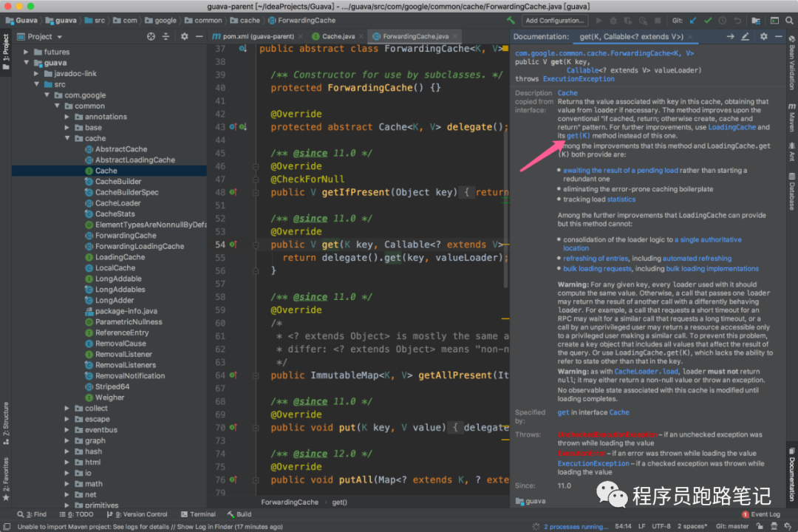798x532 pixels.
Task: Click edit source pencil in Documentation panel
Action: point(746,36)
